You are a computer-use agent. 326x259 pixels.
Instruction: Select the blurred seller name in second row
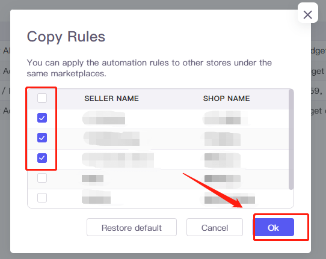click(111, 139)
